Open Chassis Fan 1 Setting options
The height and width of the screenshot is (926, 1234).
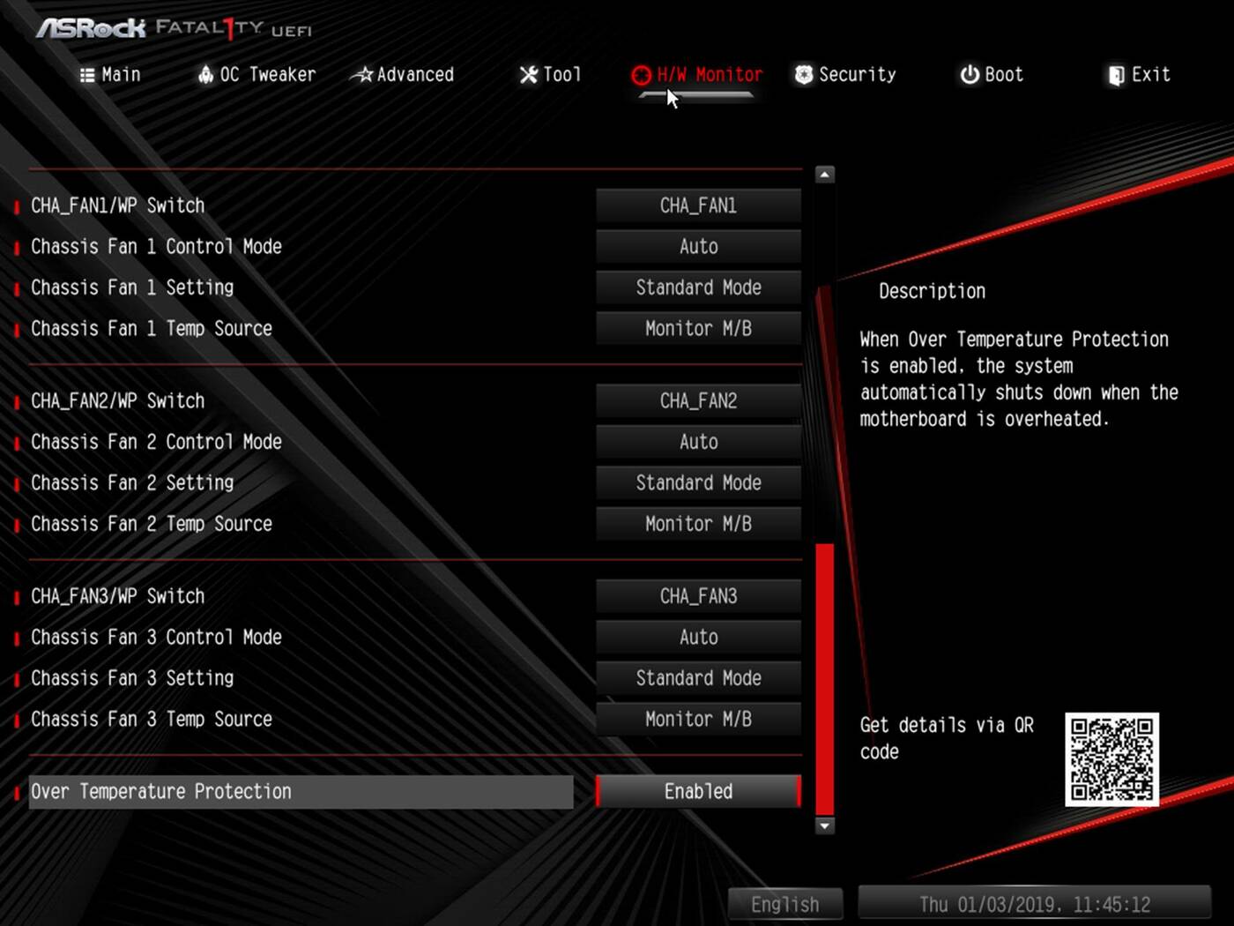(697, 287)
